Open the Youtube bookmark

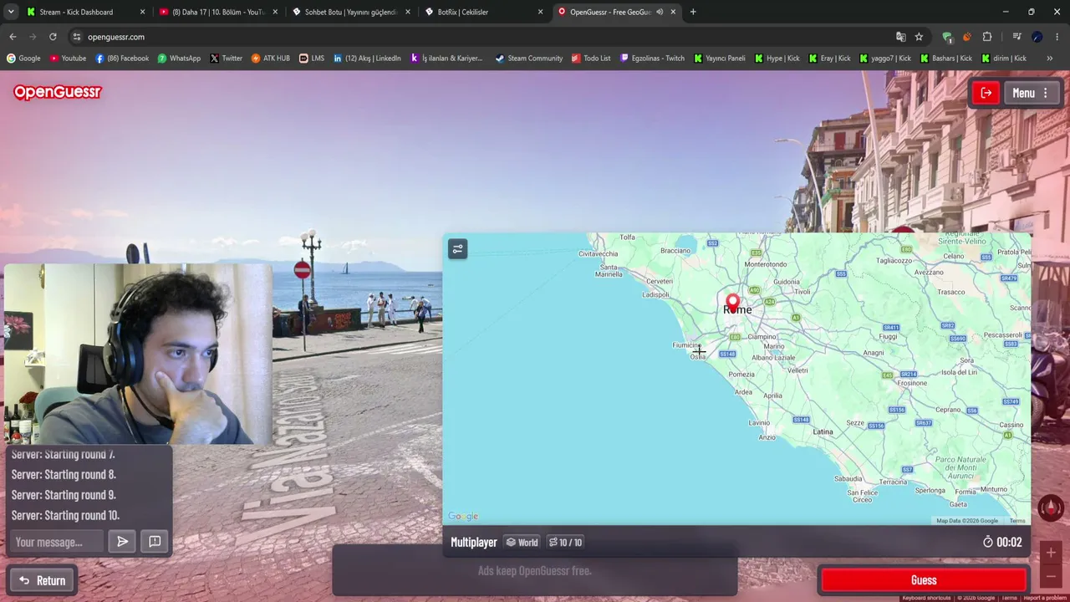click(x=68, y=59)
